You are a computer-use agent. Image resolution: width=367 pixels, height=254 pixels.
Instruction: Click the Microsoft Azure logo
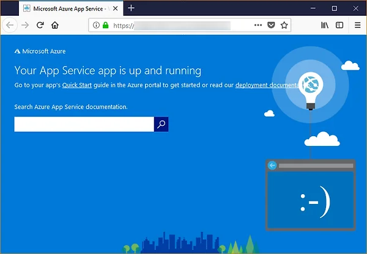(x=40, y=51)
